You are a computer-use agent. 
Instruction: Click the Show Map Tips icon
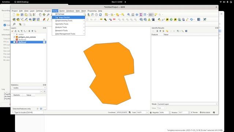pos(156,15)
